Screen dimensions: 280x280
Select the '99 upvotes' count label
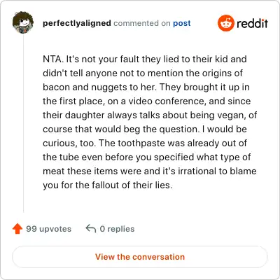tap(48, 229)
